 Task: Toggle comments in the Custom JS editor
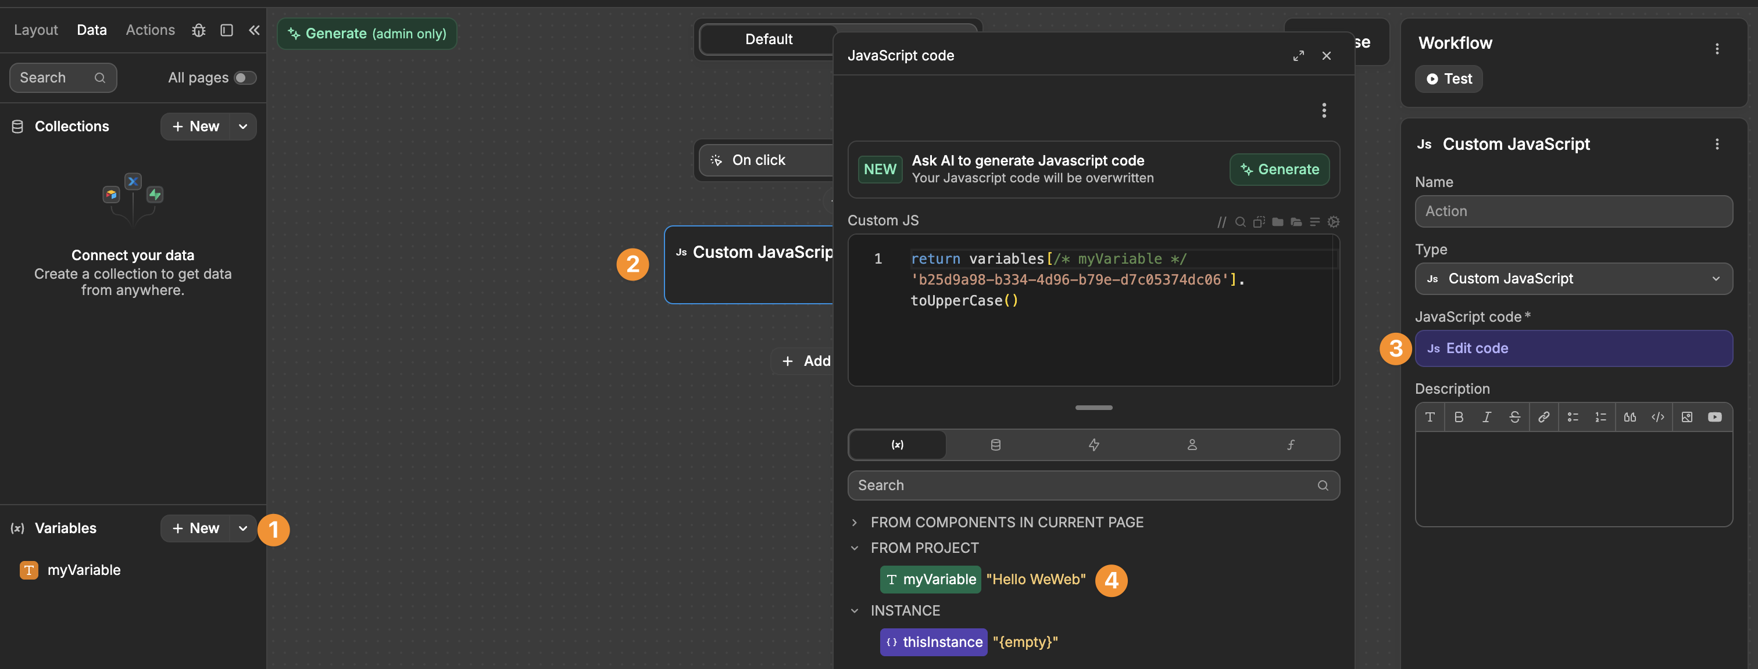(1221, 222)
